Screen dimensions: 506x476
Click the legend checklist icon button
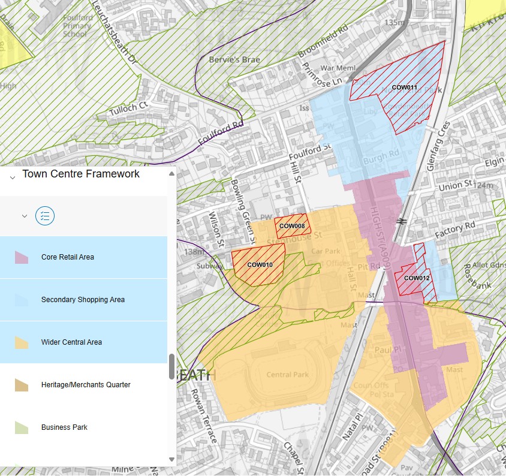pos(45,216)
